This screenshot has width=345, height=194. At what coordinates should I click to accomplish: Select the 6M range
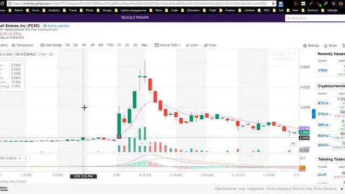click(x=101, y=45)
